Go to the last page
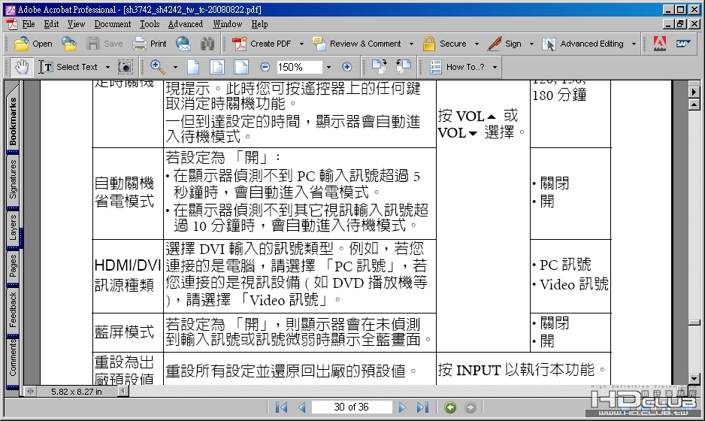 tap(422, 407)
